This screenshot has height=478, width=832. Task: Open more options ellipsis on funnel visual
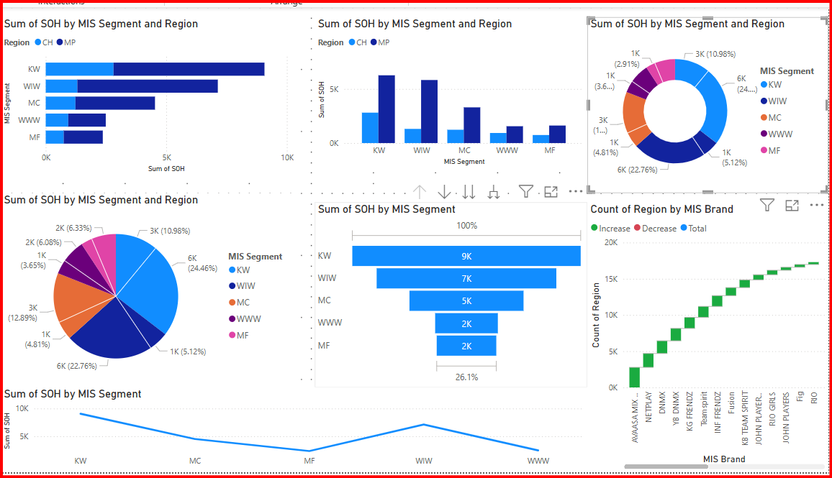[575, 192]
